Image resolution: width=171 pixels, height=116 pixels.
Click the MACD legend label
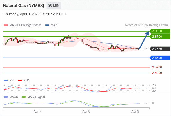coord(14,97)
